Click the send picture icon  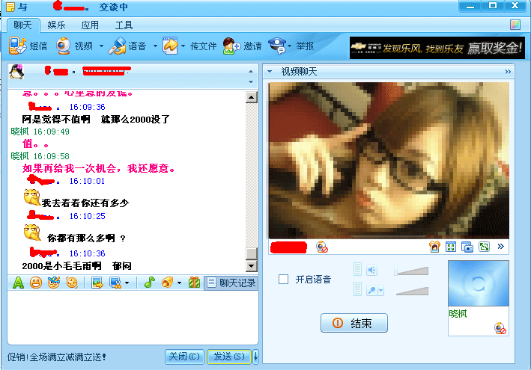(97, 283)
